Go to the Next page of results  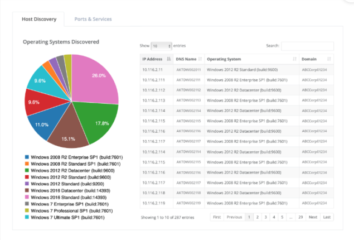[x=313, y=217]
